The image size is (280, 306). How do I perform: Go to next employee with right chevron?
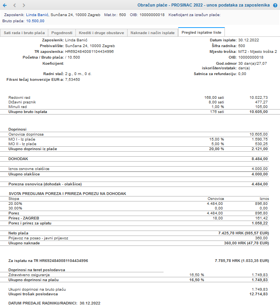[24, 5]
